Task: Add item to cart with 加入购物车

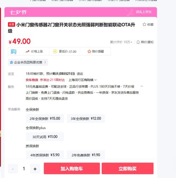Action: 72,169
